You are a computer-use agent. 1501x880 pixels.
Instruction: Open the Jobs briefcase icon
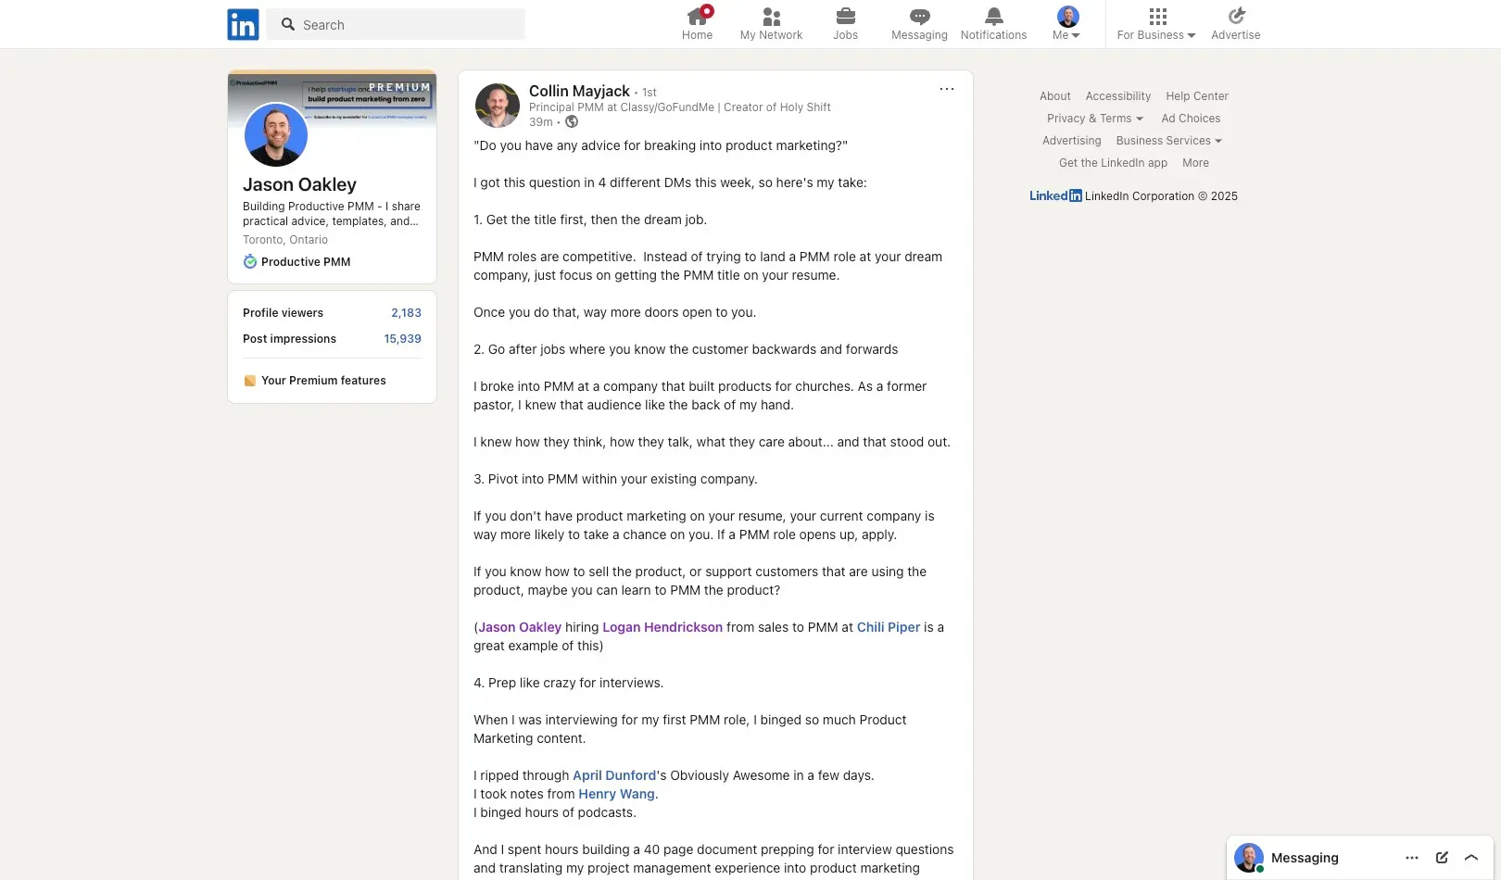tap(845, 17)
